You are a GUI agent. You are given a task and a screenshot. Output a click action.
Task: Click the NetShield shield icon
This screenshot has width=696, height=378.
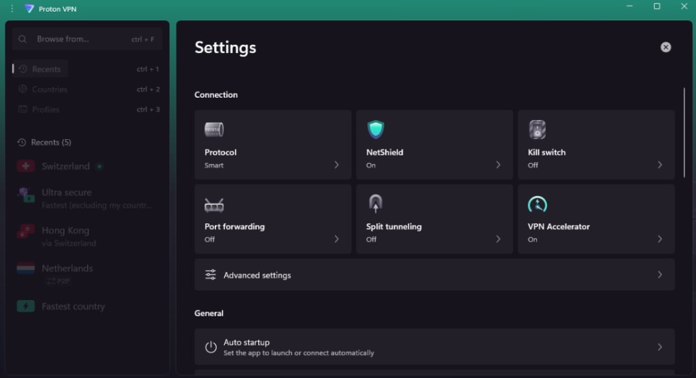375,130
